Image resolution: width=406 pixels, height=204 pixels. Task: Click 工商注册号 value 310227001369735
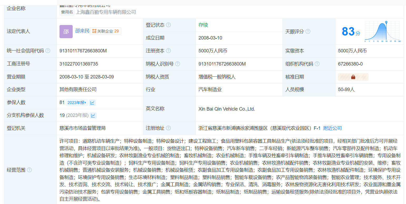click(79, 64)
